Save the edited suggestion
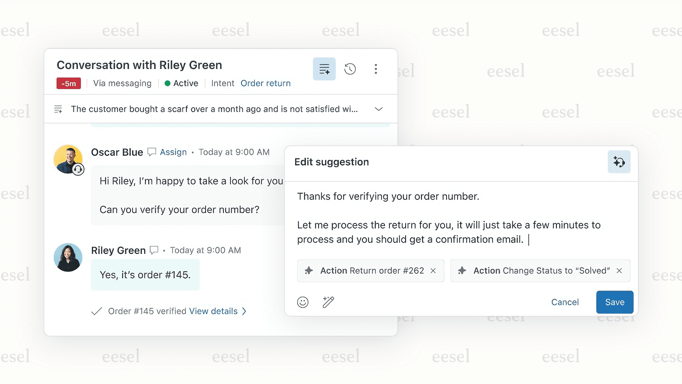 click(614, 302)
